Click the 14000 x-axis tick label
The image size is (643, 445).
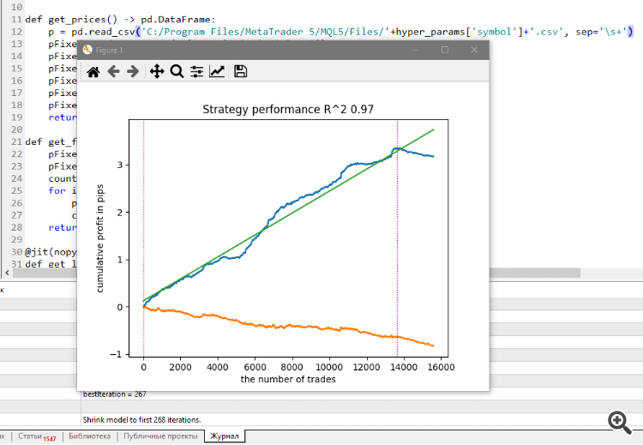coord(404,367)
